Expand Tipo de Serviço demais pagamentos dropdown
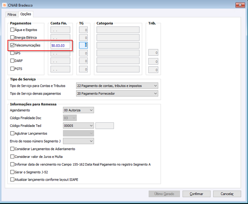Viewport: 248px width, 204px height. point(117,93)
